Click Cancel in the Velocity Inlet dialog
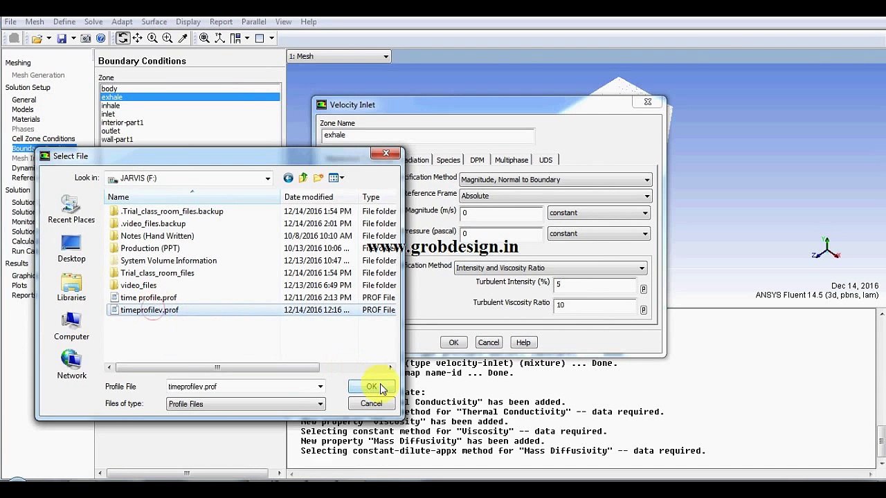Viewport: 886px width, 498px height. coord(488,342)
